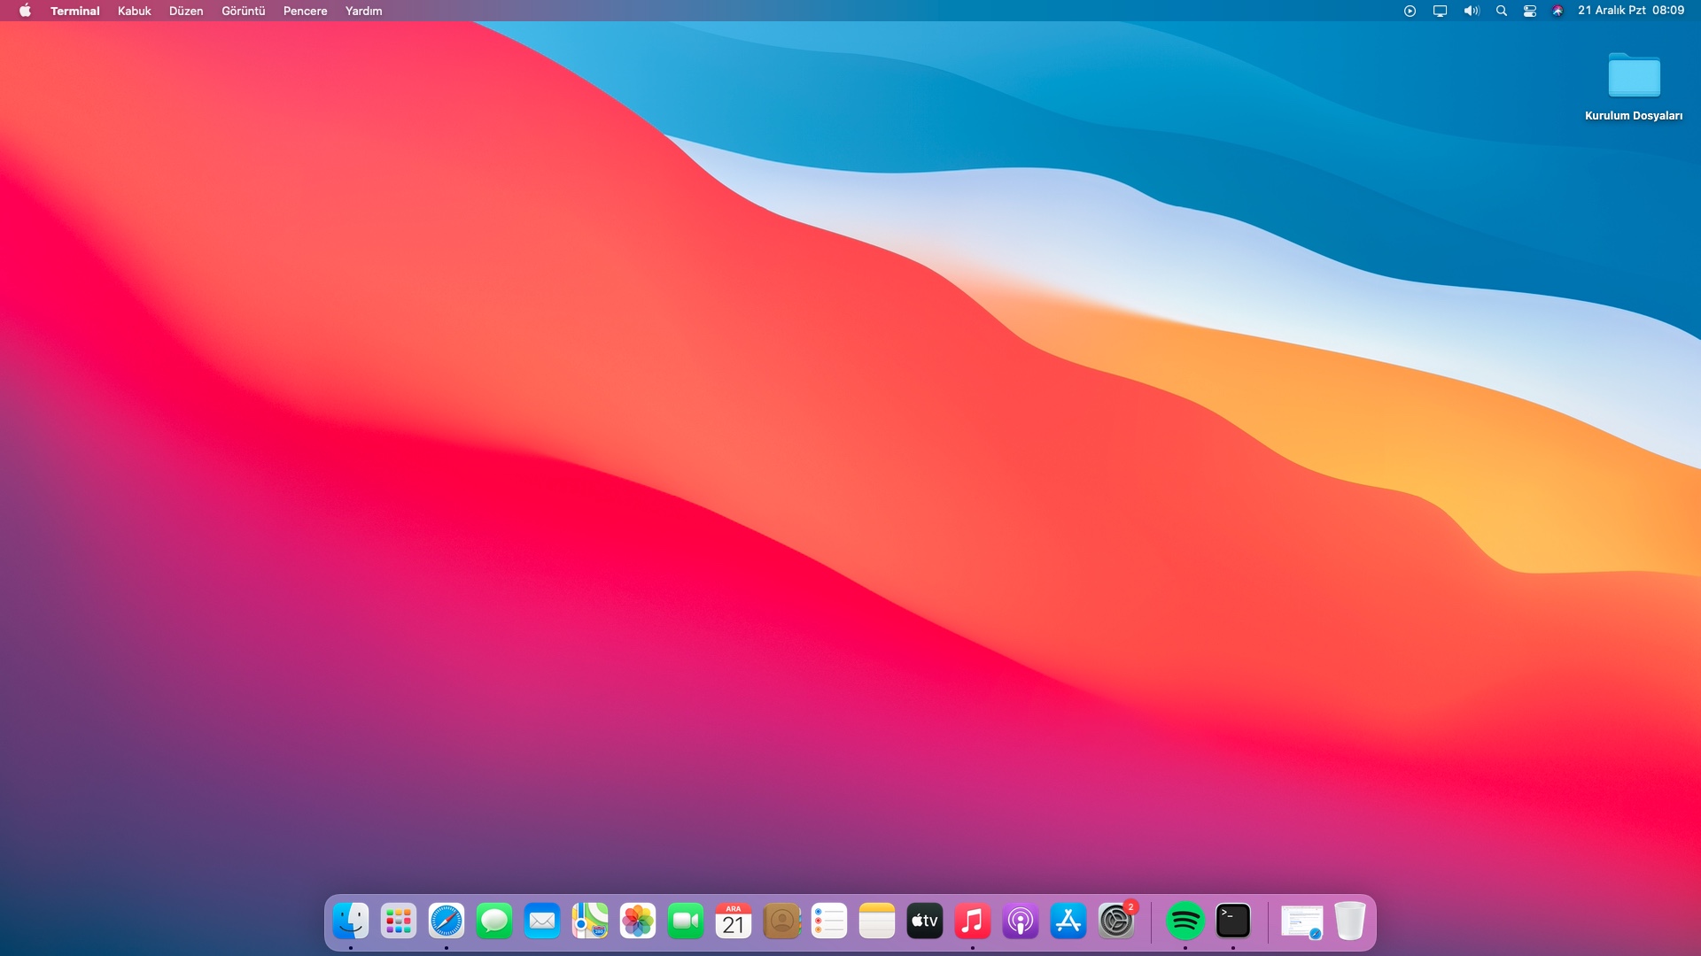Select the Kurulum Dosyaları folder
This screenshot has width=1701, height=956.
[1634, 78]
